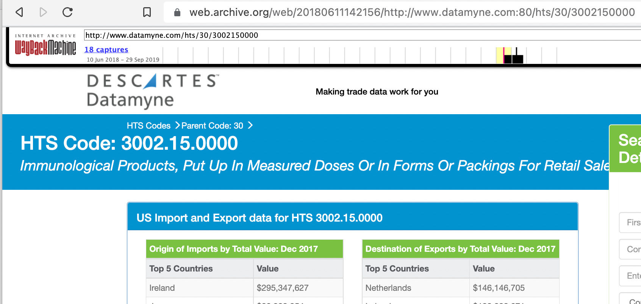Click the HTS Code: 3002.15.0000 heading
641x304 pixels.
129,143
